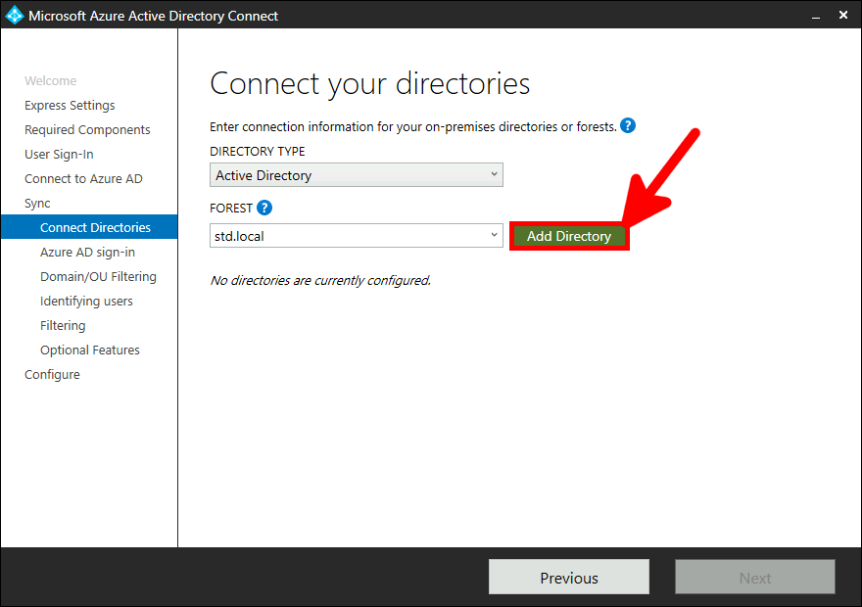Open the Optional Features step
The height and width of the screenshot is (607, 862).
(89, 350)
